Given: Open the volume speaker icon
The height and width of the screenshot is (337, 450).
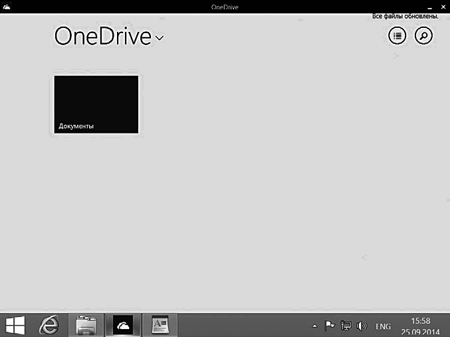Looking at the screenshot, I should (362, 326).
